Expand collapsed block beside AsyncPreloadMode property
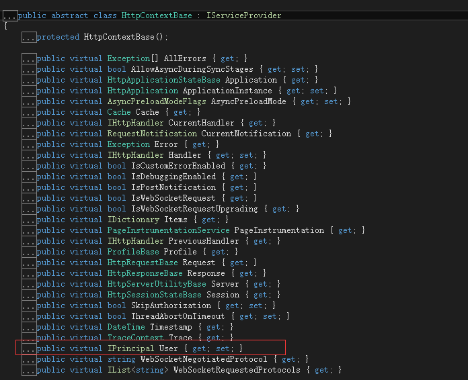 click(29, 102)
